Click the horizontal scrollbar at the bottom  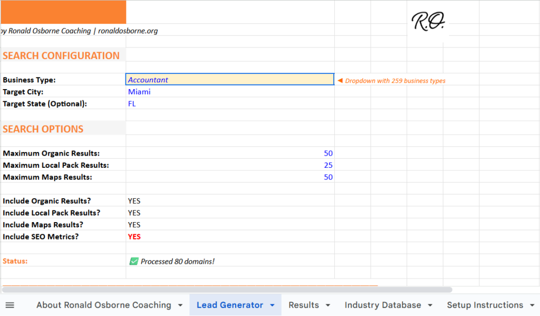(x=227, y=289)
